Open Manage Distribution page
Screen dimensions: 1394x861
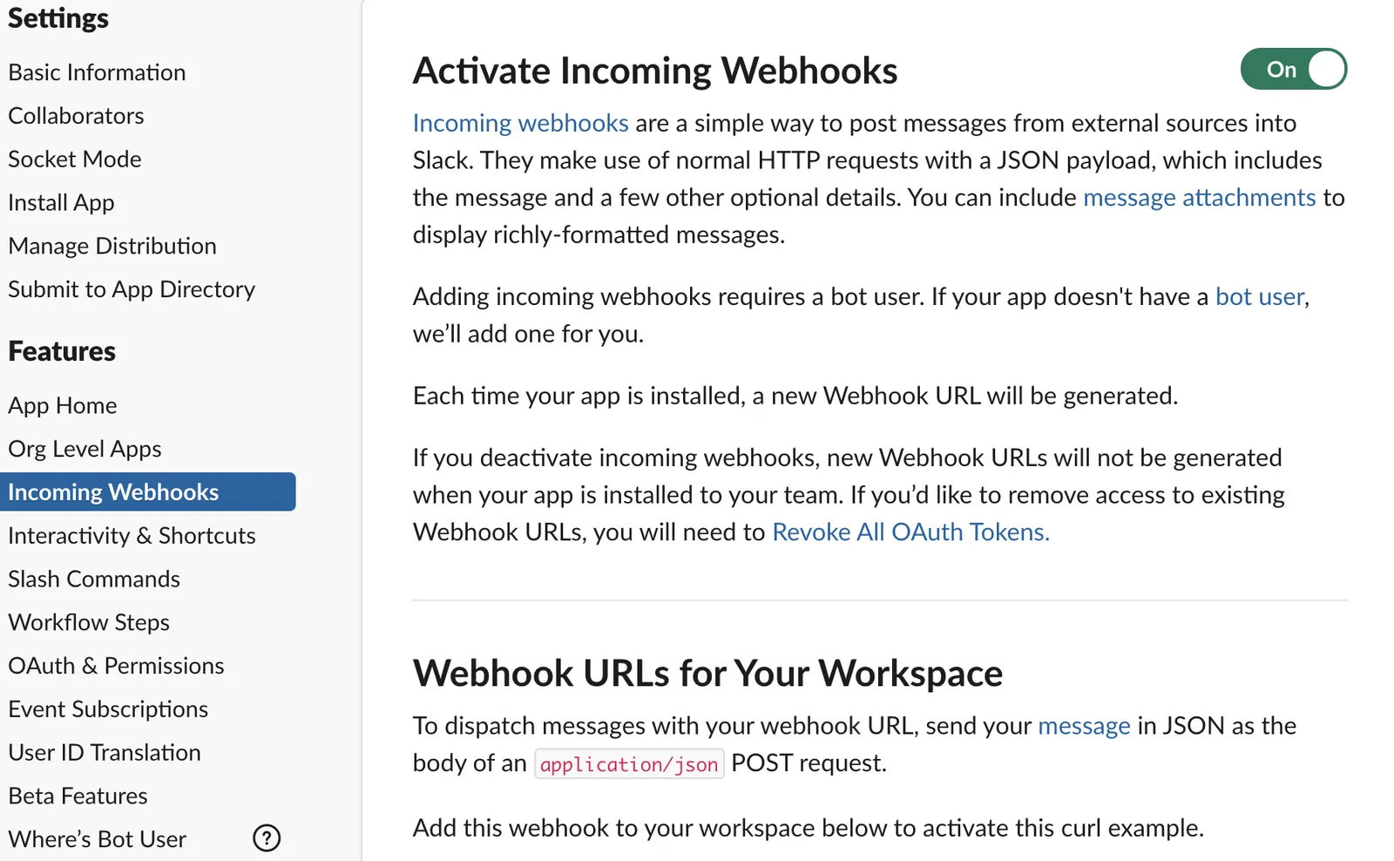[112, 247]
